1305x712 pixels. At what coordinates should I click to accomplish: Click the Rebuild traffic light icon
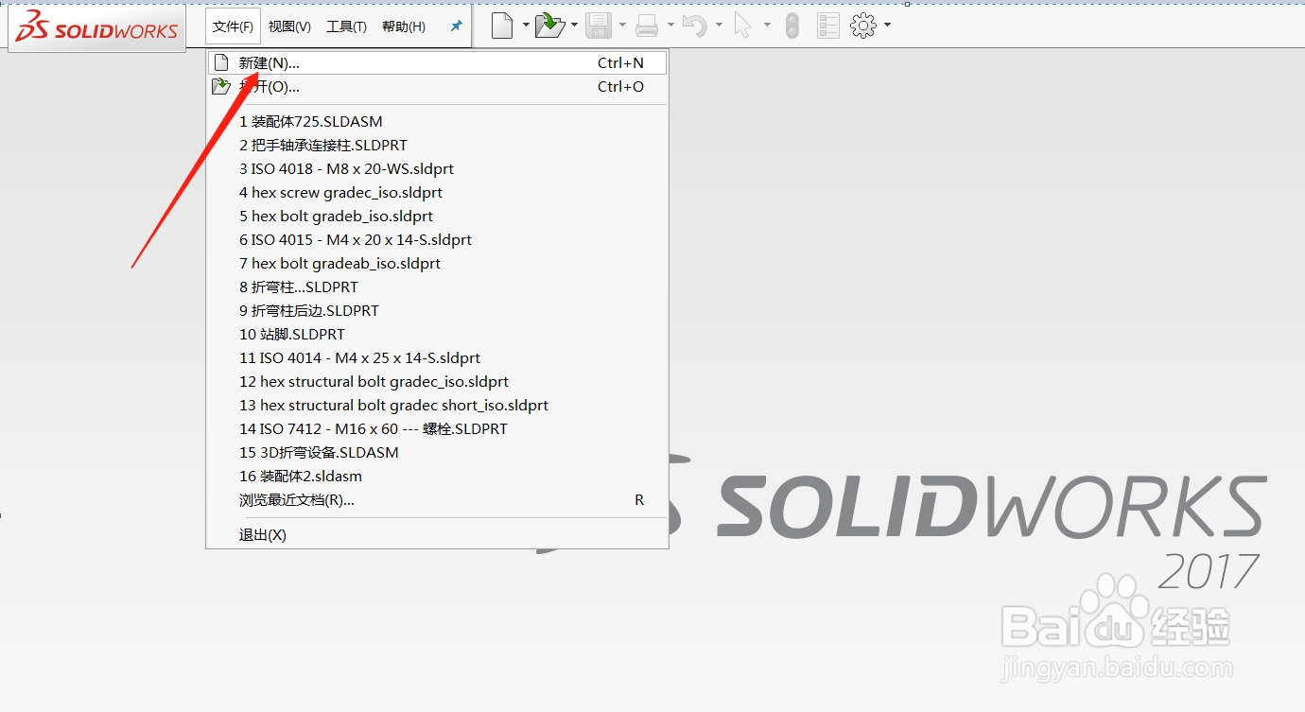tap(792, 26)
